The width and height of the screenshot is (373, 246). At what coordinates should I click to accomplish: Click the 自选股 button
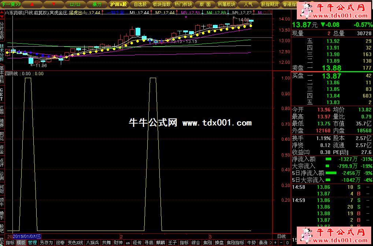coord(140,4)
